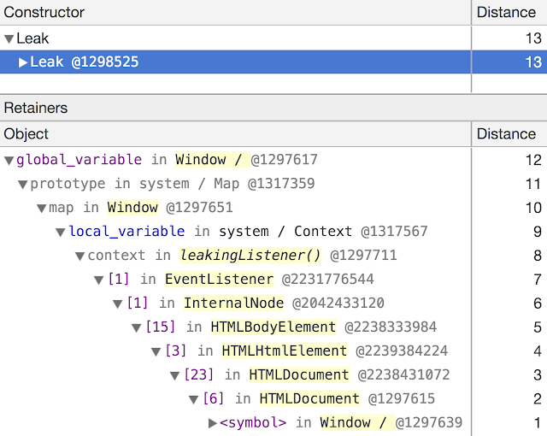Collapse the HTMLBodyElement retainer node

(x=136, y=327)
